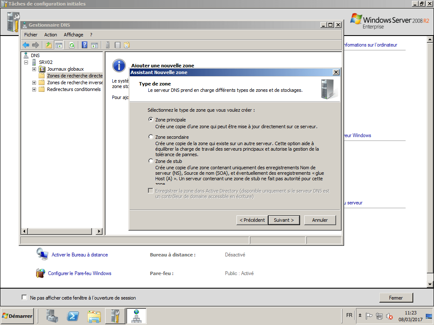Image resolution: width=434 pixels, height=325 pixels.
Task: Click the Up One Level folder icon
Action: [x=49, y=45]
